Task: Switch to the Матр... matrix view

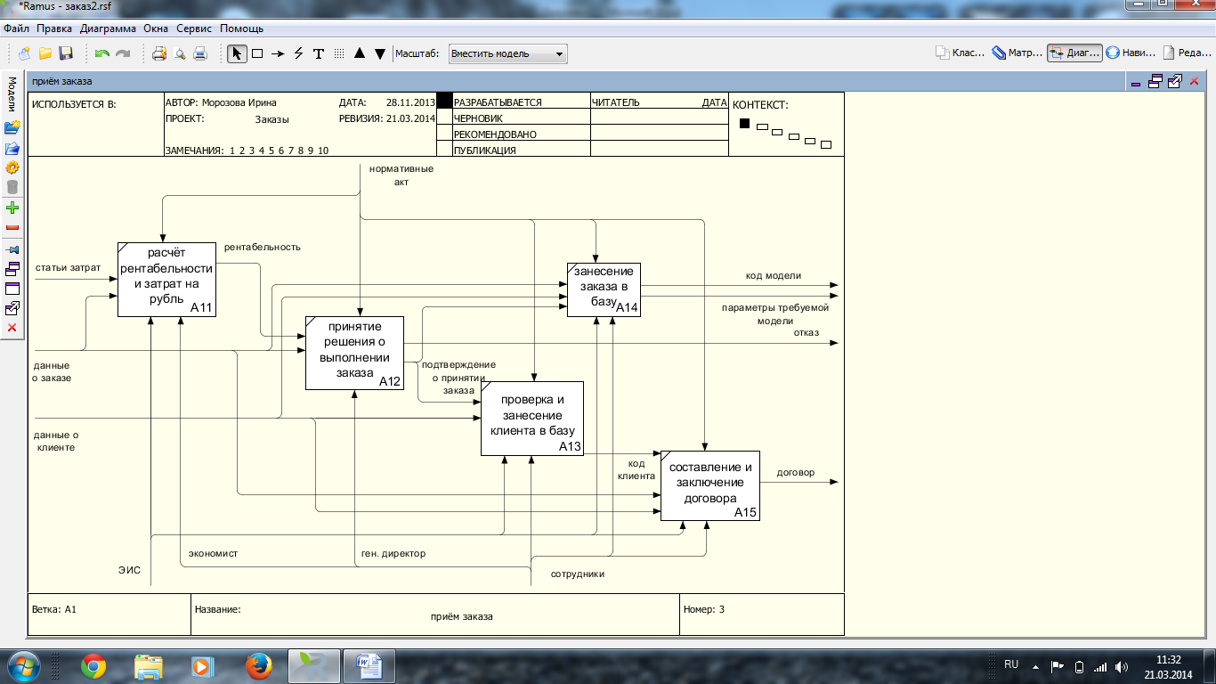Action: pos(1017,53)
